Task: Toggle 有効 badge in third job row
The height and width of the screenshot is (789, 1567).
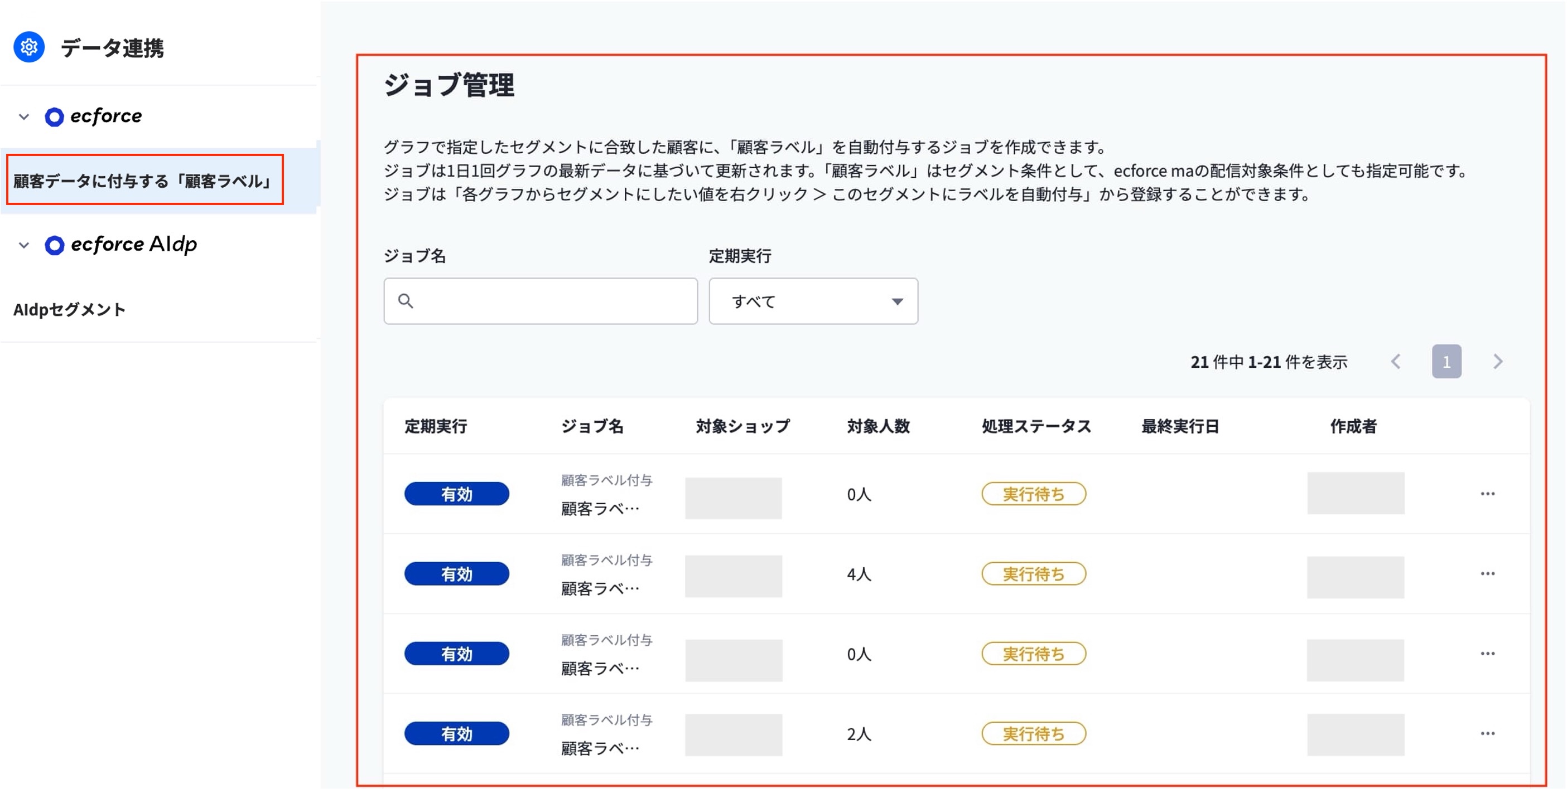Action: tap(456, 654)
